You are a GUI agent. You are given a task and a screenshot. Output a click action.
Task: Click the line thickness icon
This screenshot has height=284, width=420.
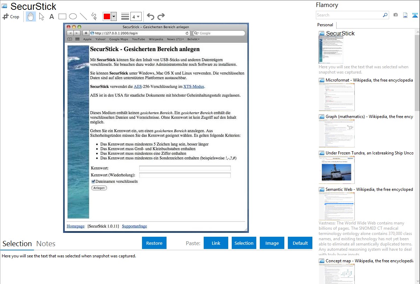[125, 16]
